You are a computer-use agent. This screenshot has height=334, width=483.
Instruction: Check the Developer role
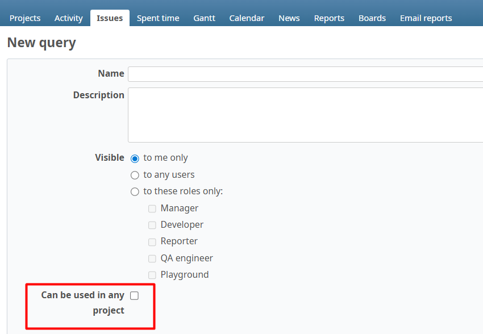pos(152,225)
